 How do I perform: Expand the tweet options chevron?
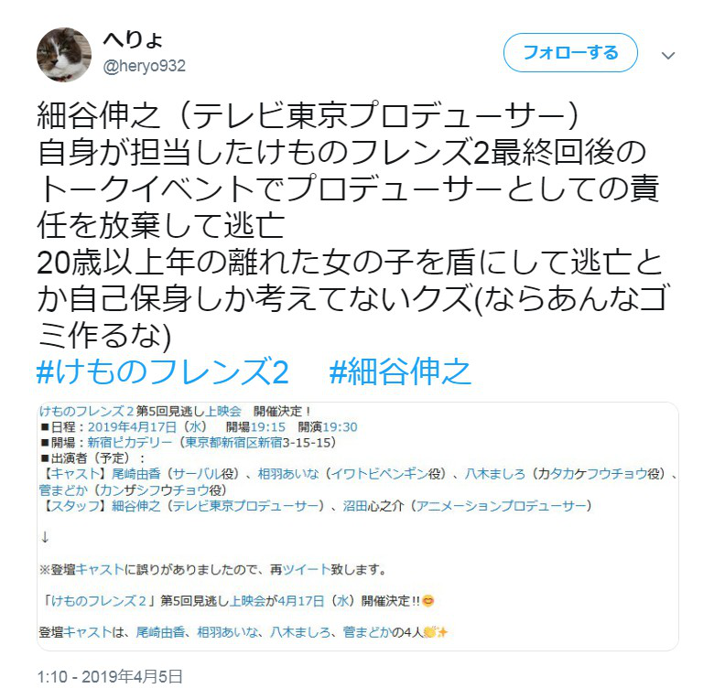coord(667,56)
